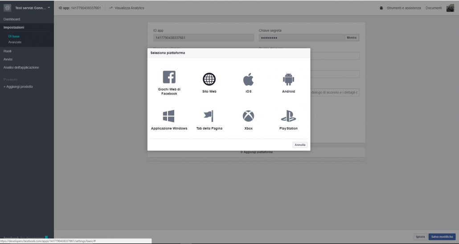Select the Sito Web globe icon

209,79
